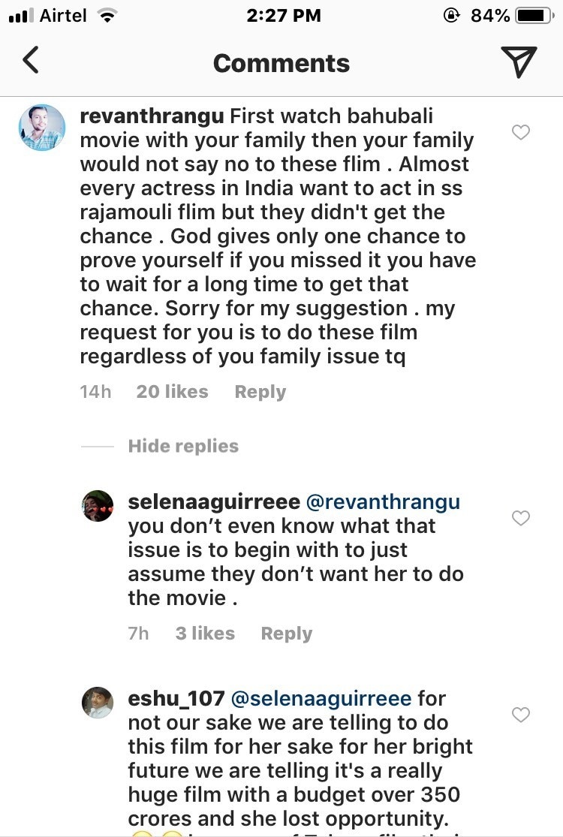
Task: Open eshu_107's profile avatar
Action: (97, 703)
